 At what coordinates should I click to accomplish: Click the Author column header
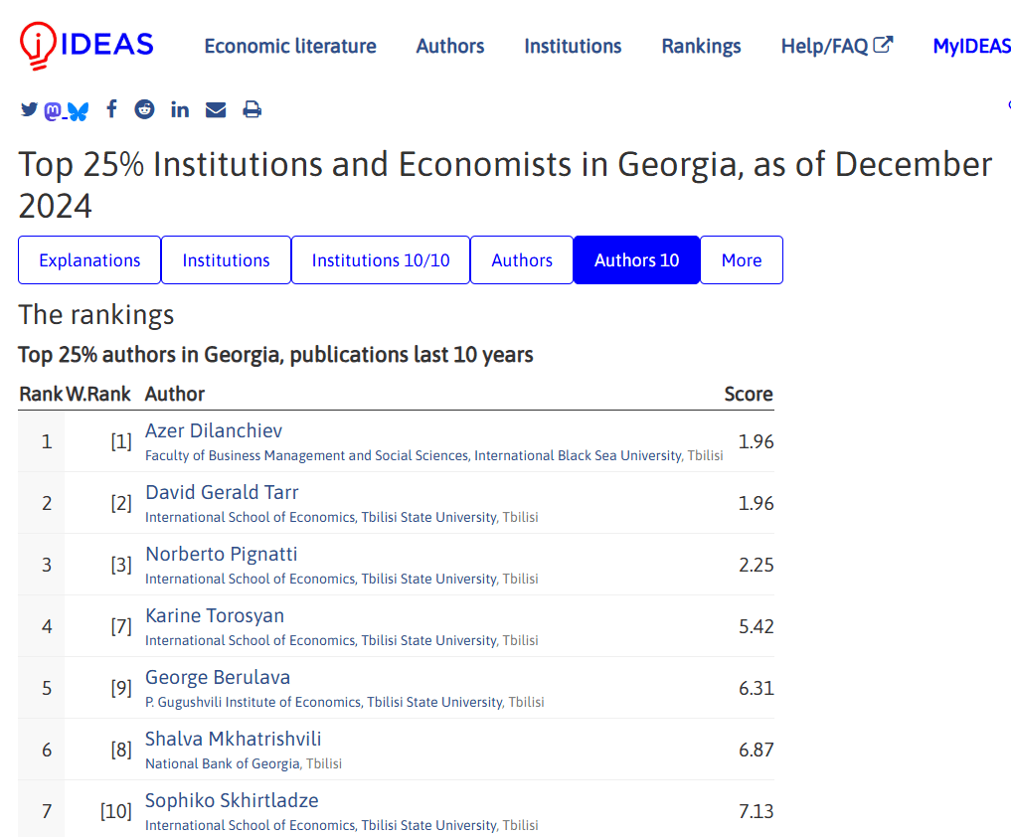[x=175, y=394]
